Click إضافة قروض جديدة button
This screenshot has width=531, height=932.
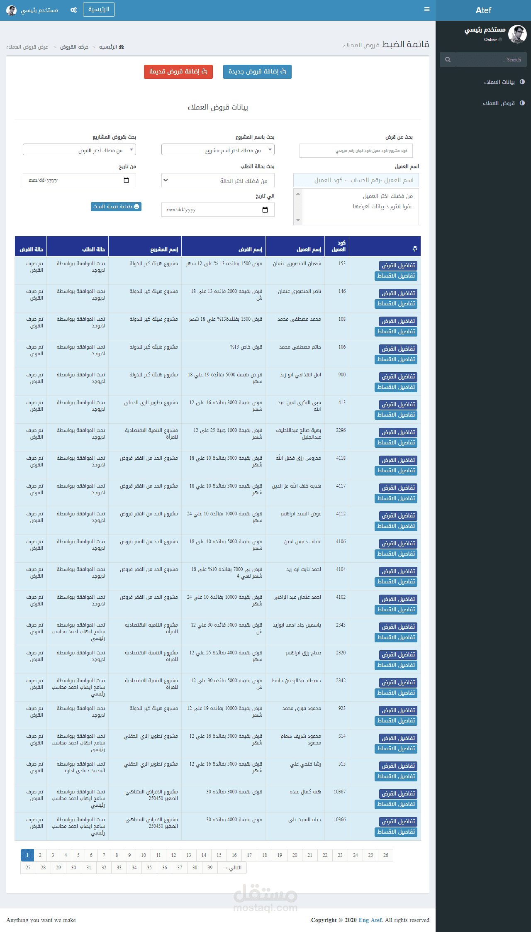[257, 71]
